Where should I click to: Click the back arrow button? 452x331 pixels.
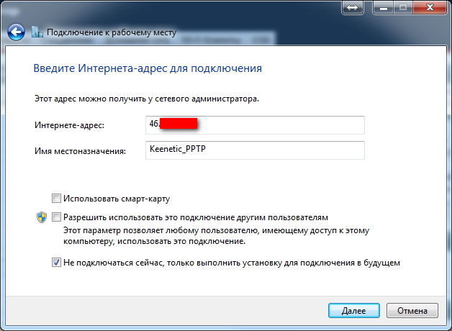tap(16, 32)
